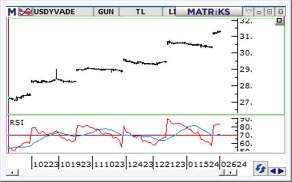Toggle the small square at price pane corner
292x182 pixels.
[280, 21]
